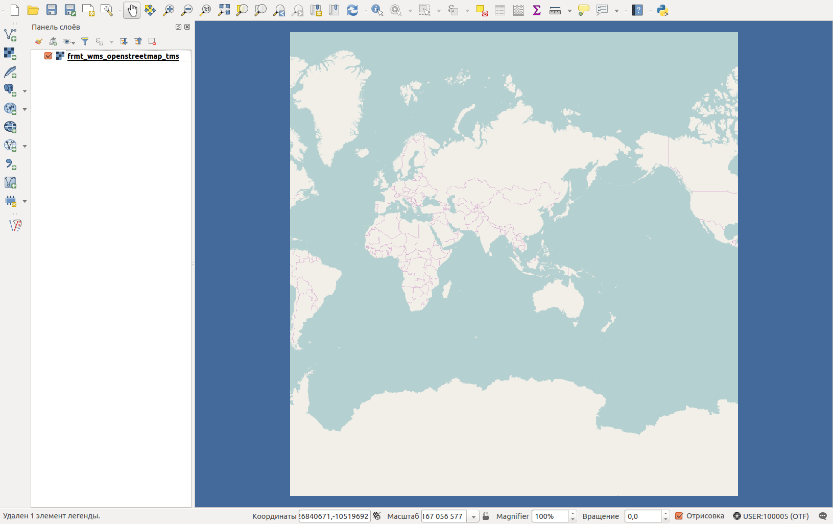Open the field calculator abacus icon
This screenshot has height=524, width=833.
[518, 10]
